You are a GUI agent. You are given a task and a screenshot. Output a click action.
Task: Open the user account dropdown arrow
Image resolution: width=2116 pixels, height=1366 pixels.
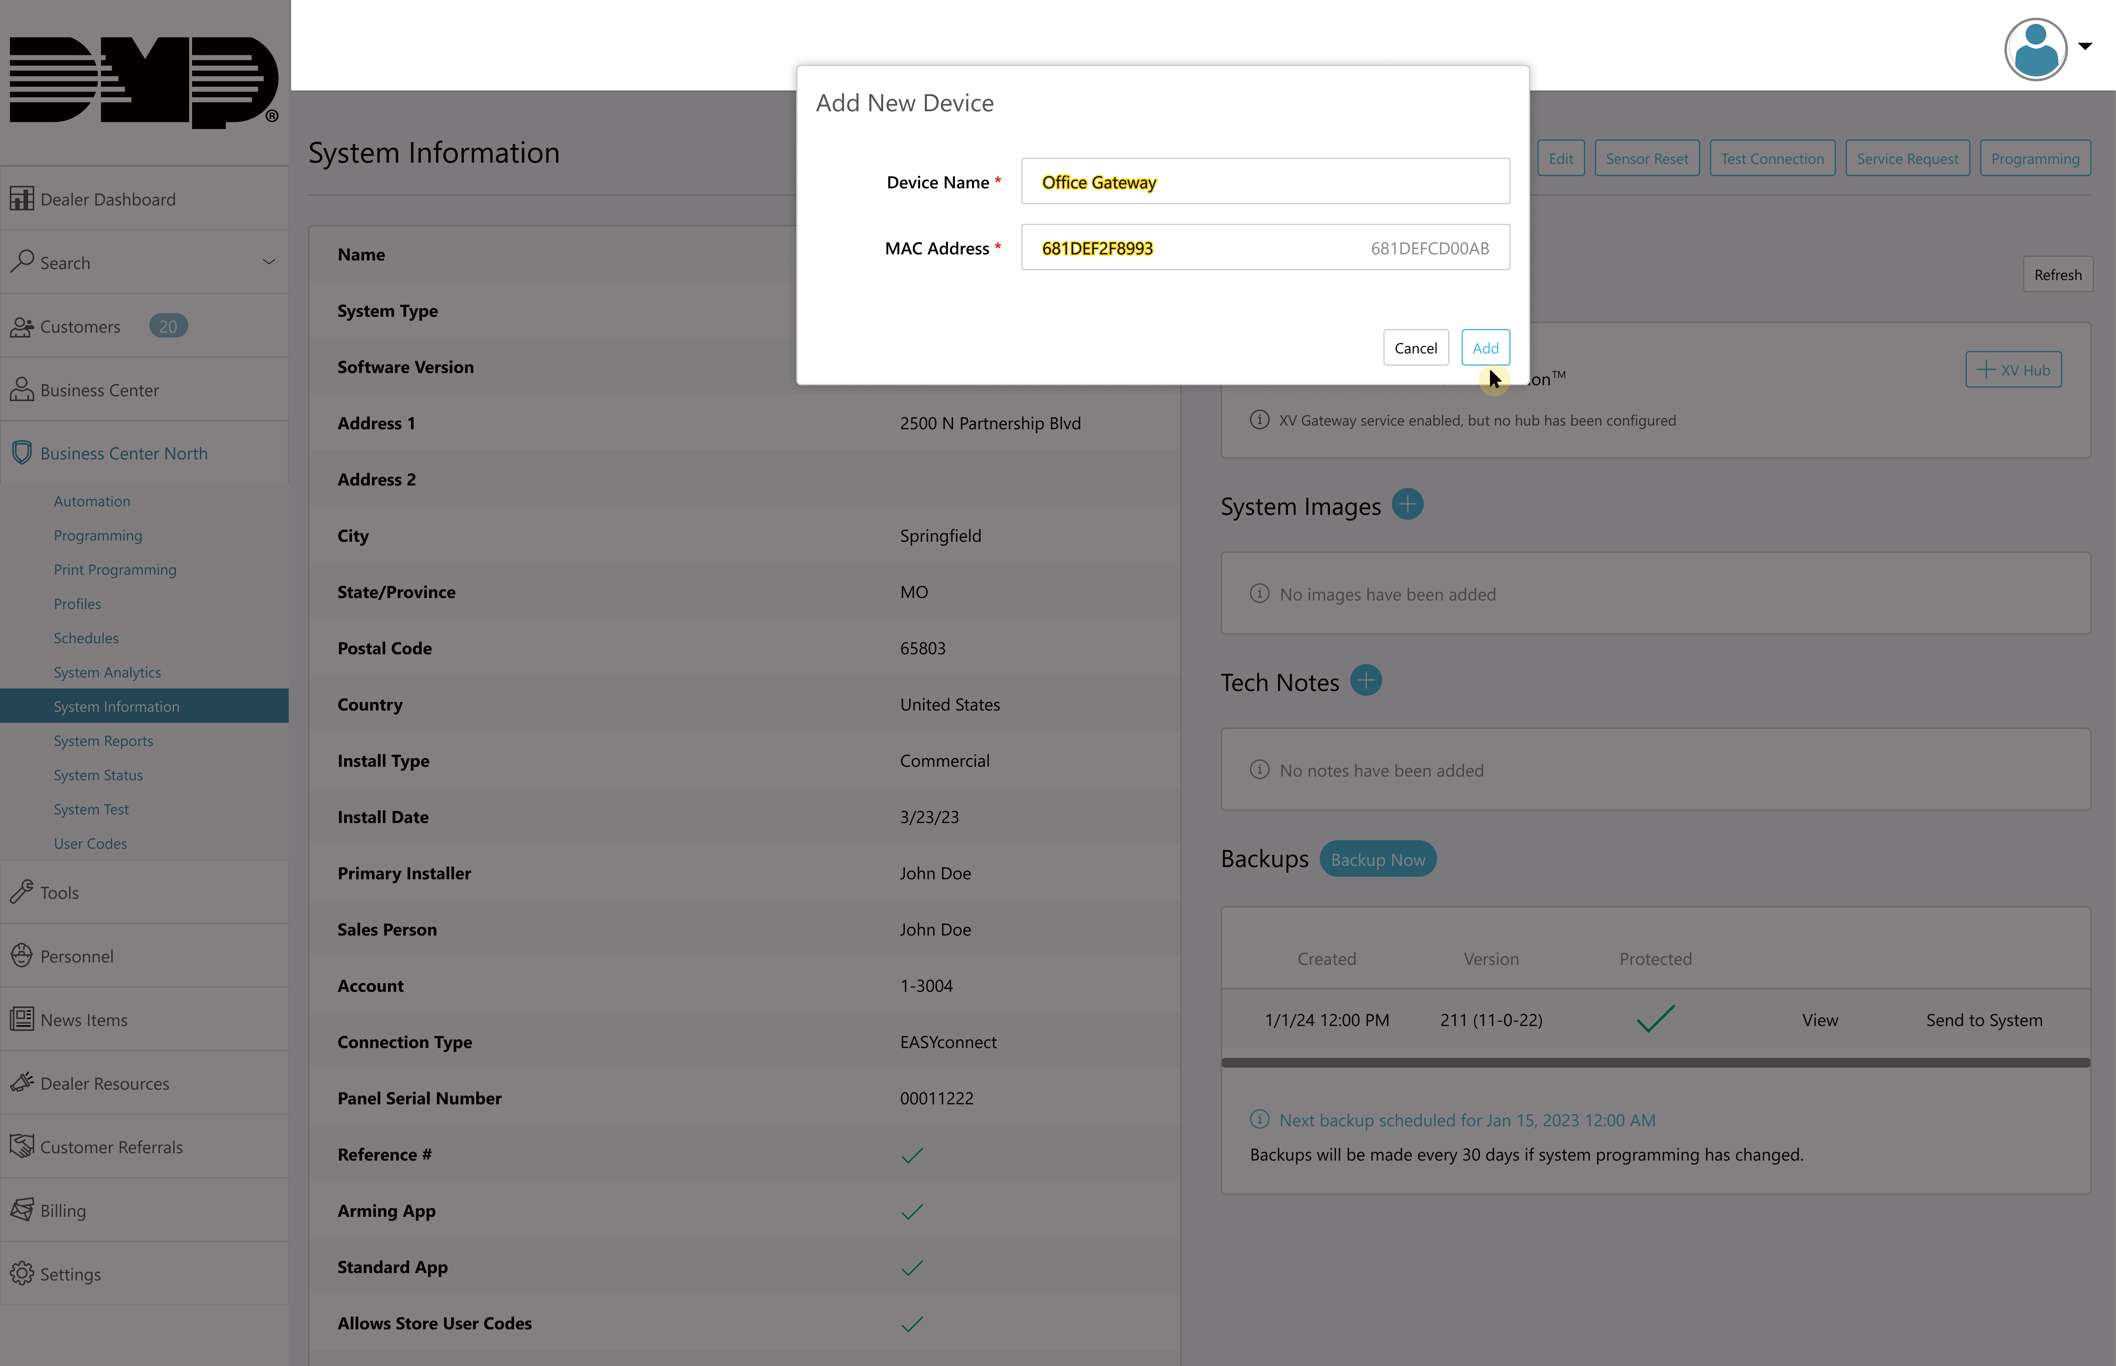[2085, 46]
